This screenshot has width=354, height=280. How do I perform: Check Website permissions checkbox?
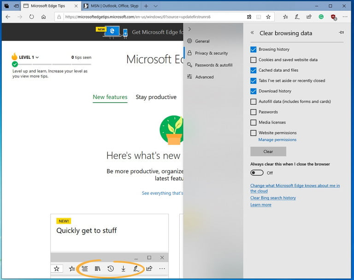pyautogui.click(x=254, y=133)
